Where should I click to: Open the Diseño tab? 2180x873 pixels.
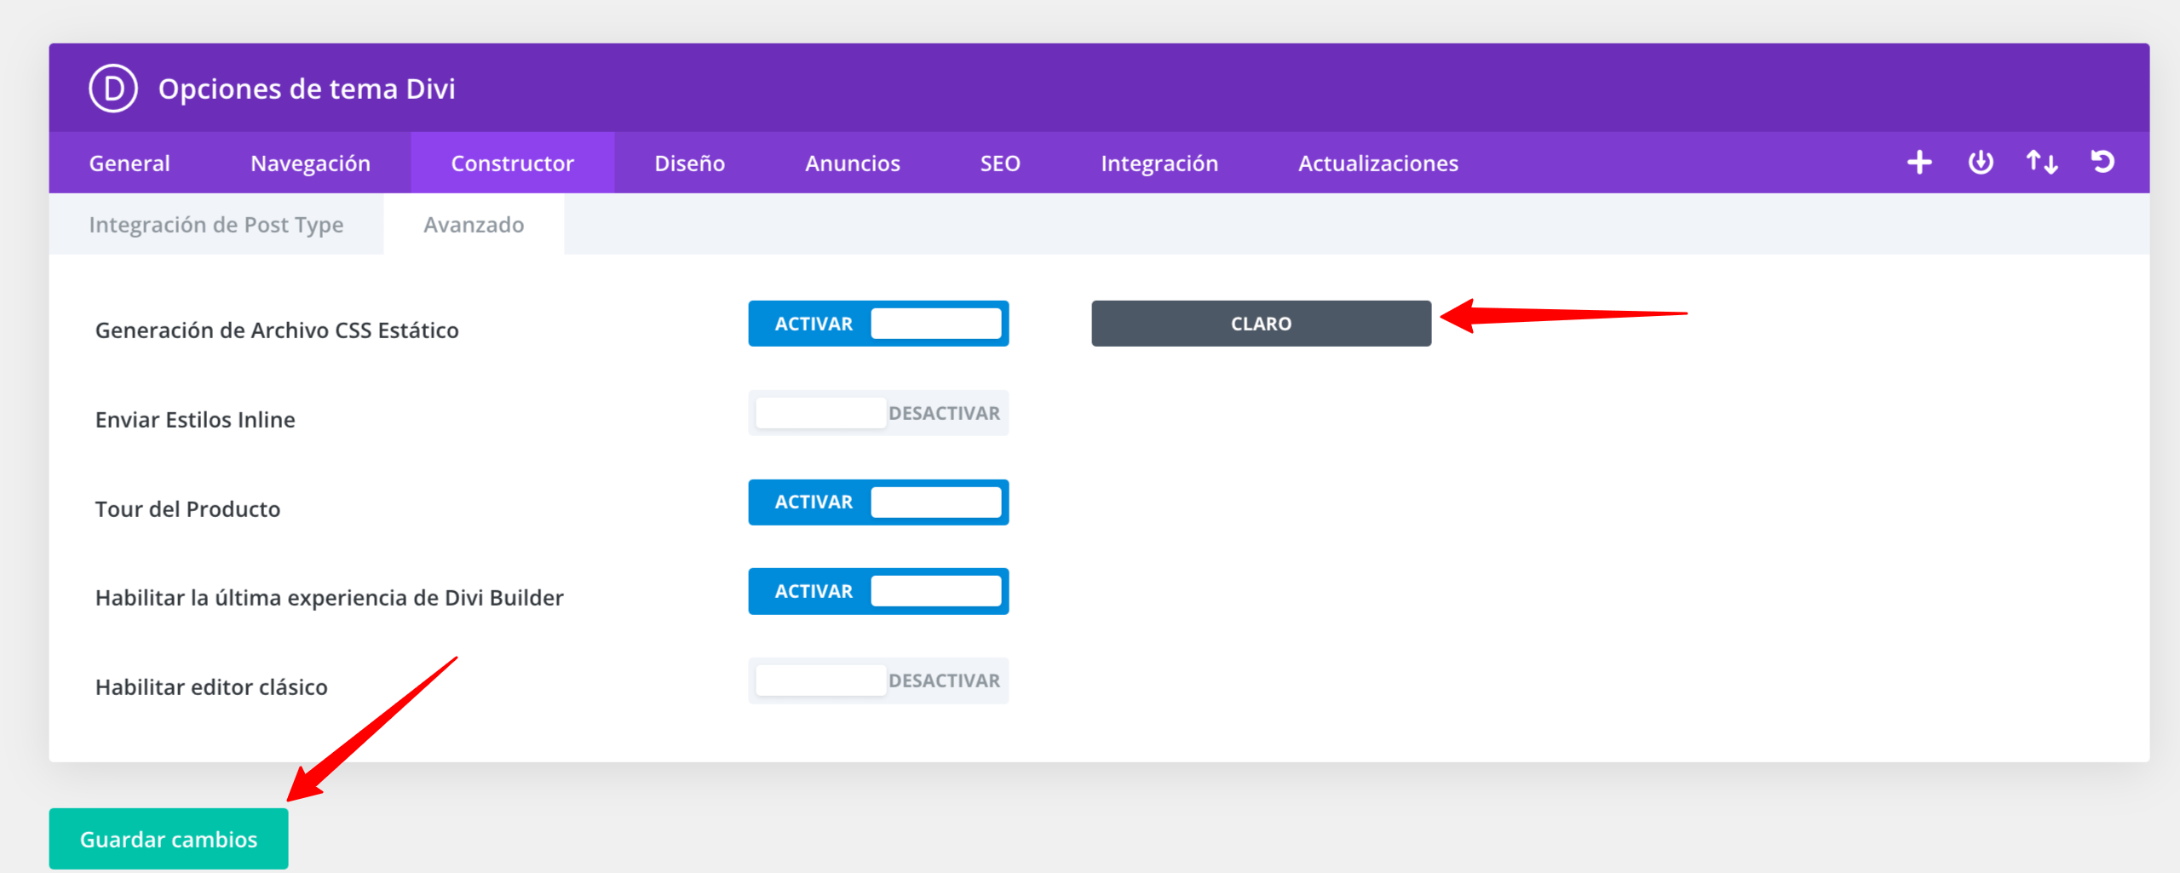click(689, 163)
